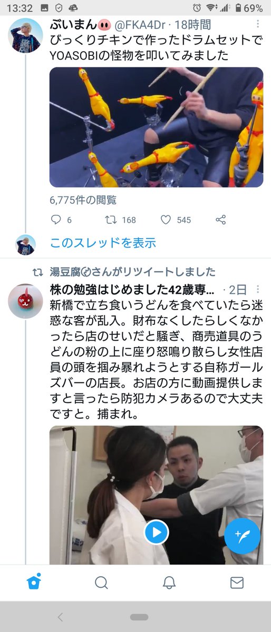Expand overflow menu on 株の勉強はじめました tweet
The image size is (271, 632).
[x=257, y=290]
